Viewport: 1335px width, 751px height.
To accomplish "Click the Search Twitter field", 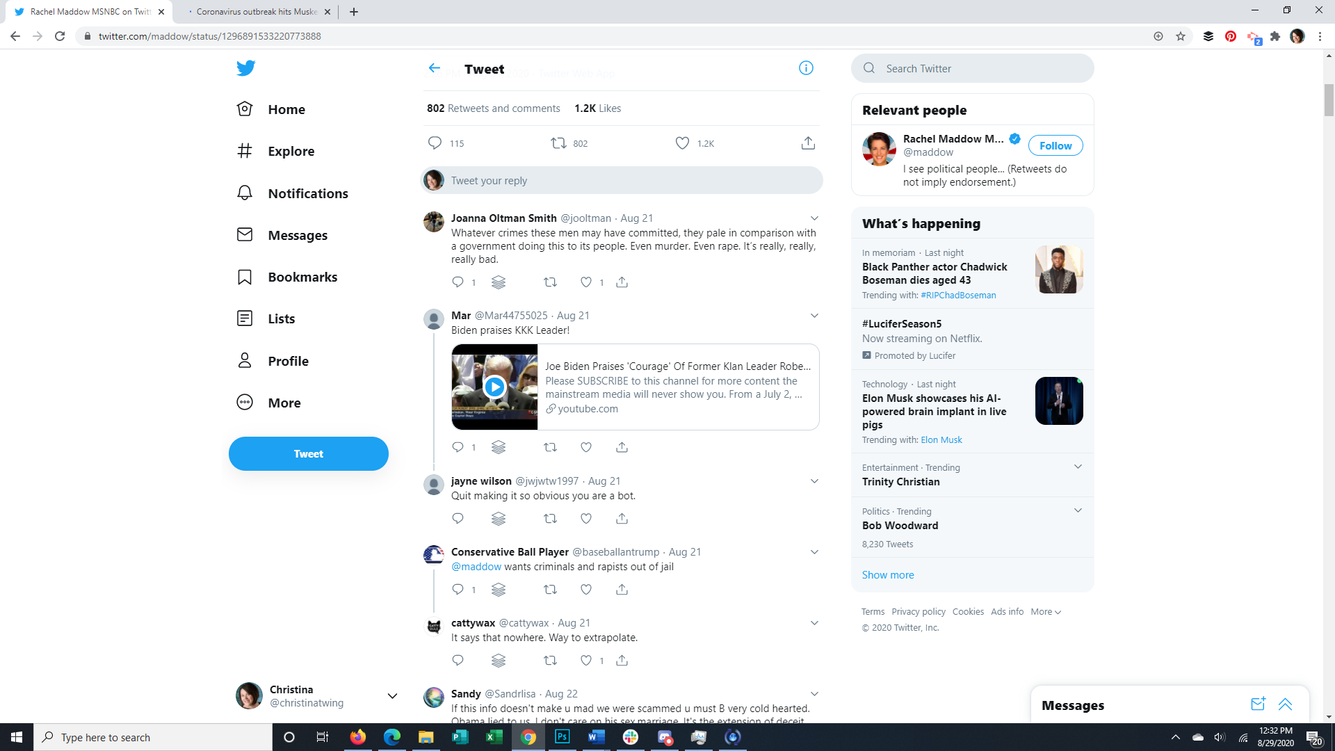I will 980,68.
